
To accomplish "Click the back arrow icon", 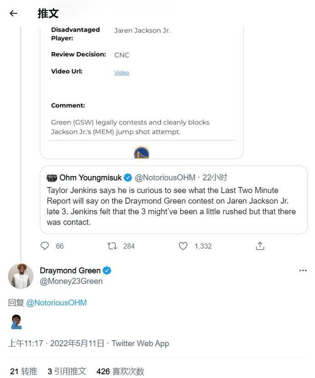I will pyautogui.click(x=13, y=13).
